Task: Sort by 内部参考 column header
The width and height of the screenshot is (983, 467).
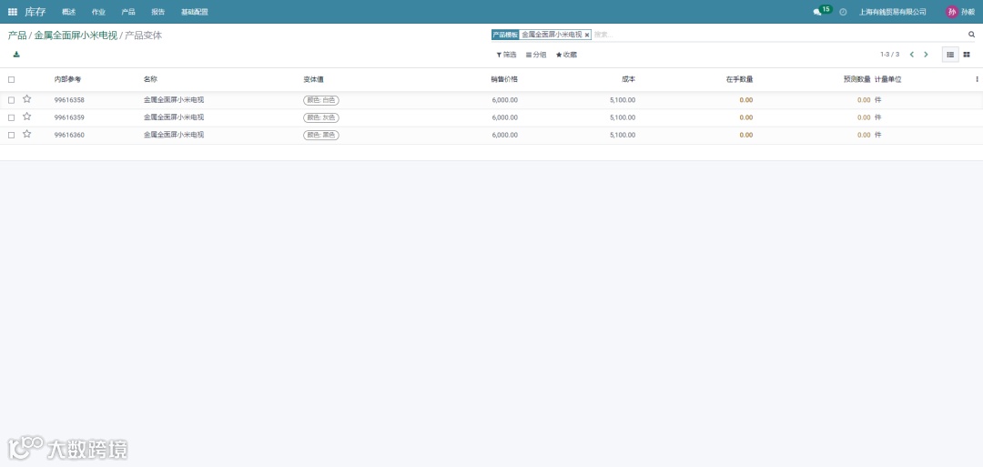Action: [67, 79]
